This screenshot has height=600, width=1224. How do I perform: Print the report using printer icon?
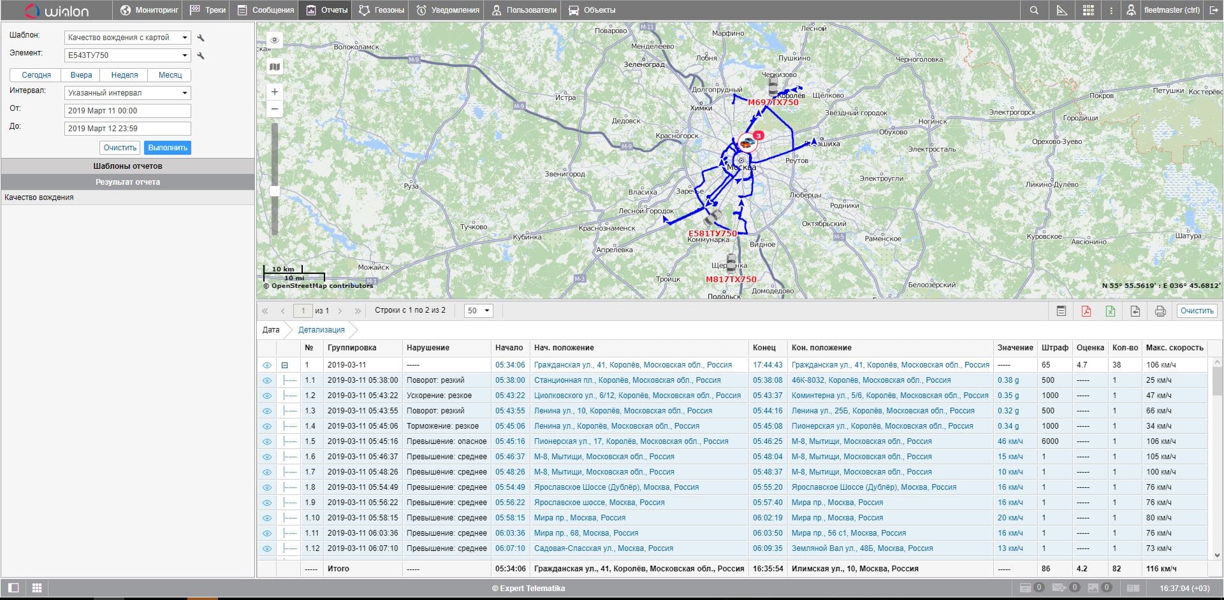tap(1160, 311)
